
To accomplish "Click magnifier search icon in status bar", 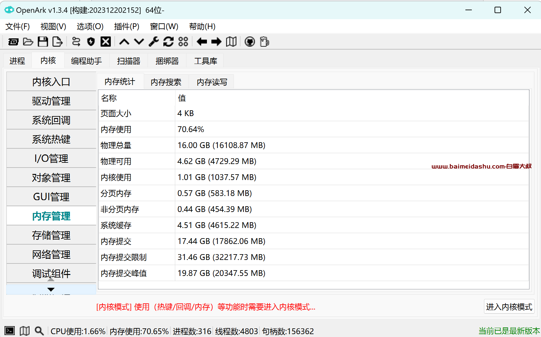I will [x=39, y=331].
